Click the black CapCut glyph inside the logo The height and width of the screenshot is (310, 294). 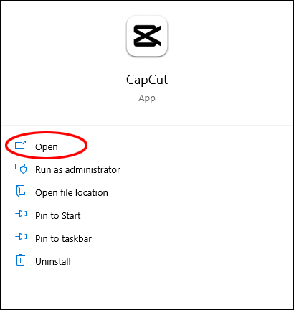(147, 36)
